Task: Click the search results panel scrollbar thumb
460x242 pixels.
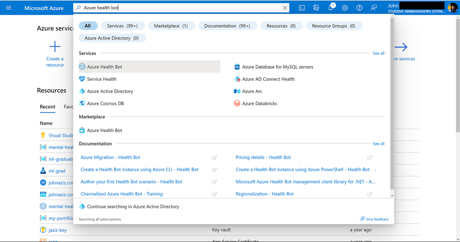Action: [392, 103]
